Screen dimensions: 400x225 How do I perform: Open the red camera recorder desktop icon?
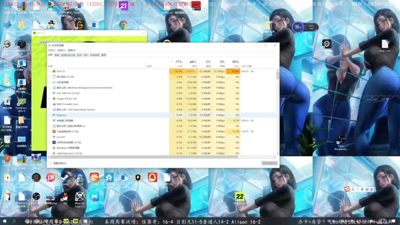(51, 177)
